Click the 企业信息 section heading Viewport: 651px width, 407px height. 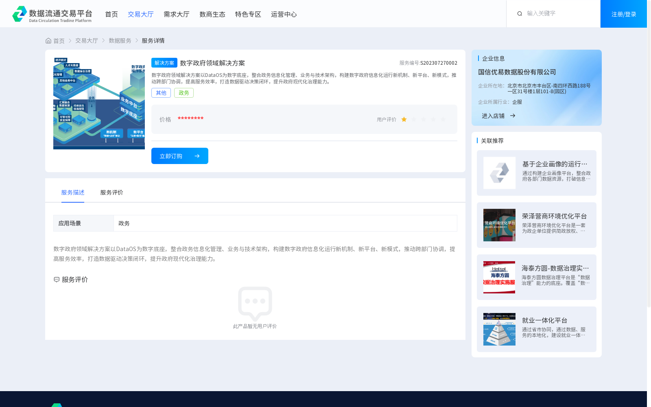(494, 59)
